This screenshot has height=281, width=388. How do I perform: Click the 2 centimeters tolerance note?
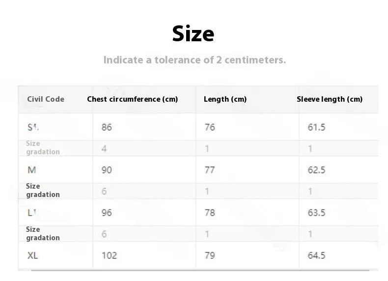pyautogui.click(x=194, y=60)
